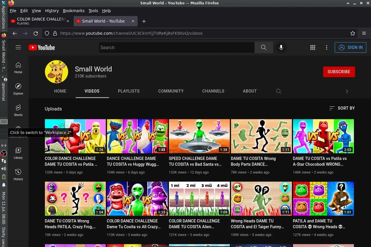
Task: Switch to the COMMUNITY tab
Action: pos(171,91)
